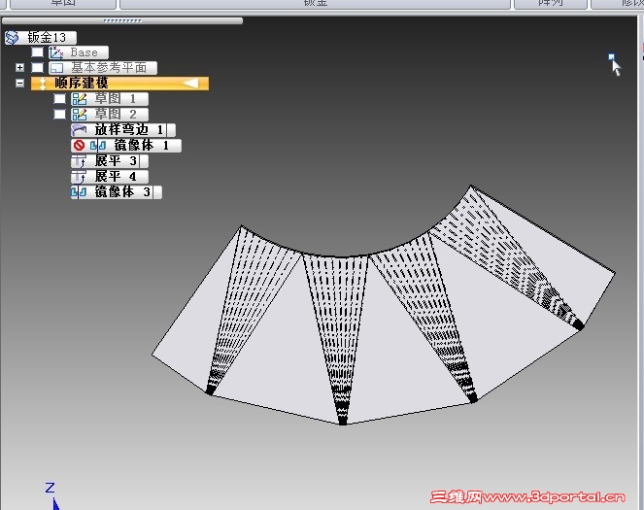The height and width of the screenshot is (510, 644).
Task: Click the 草图 1 sketch icon
Action: point(79,99)
